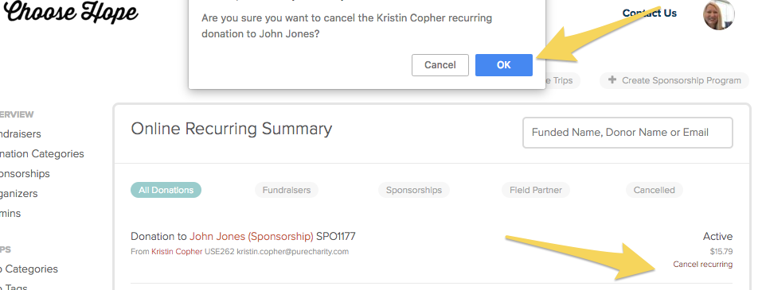Open Admins in the sidebar

[10, 214]
